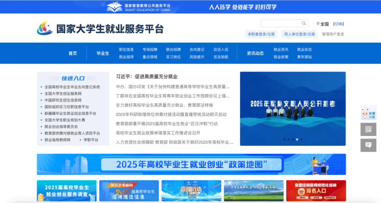Open 2025届高校毕业生就业创业服务调查 card
The height and width of the screenshot is (203, 381).
(x=67, y=191)
